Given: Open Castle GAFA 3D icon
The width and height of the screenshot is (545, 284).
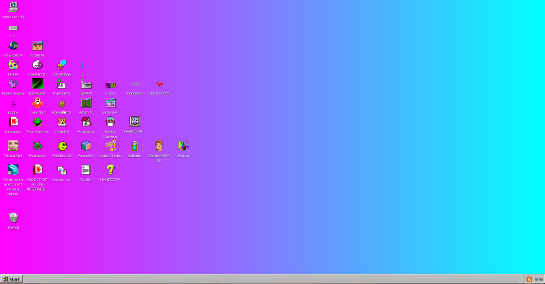Looking at the screenshot, I should 159,146.
